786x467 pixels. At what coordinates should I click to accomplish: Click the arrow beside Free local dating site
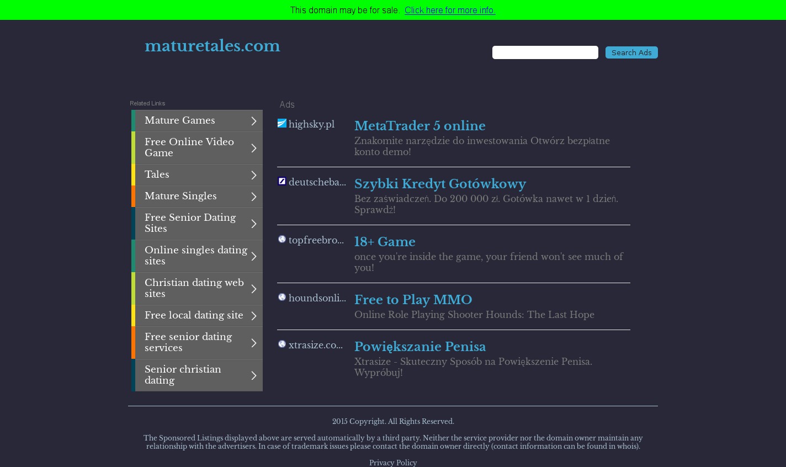point(254,316)
